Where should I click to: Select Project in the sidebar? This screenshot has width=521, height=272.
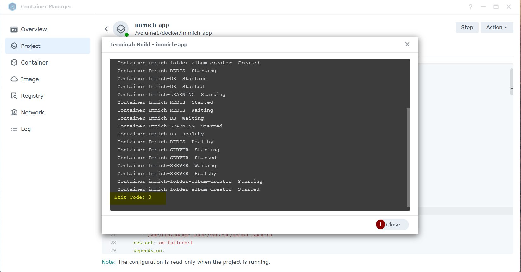[48, 46]
